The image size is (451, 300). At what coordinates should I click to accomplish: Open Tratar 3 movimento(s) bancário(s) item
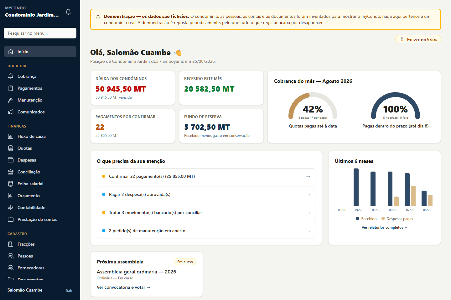[206, 212]
